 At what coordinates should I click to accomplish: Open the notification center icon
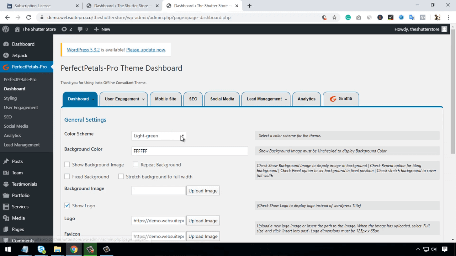pos(445,249)
